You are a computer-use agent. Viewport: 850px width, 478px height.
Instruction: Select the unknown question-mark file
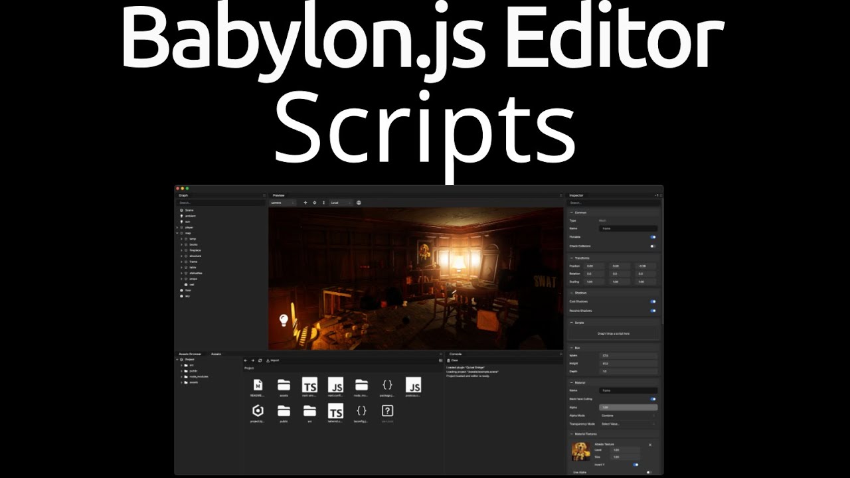tap(387, 412)
